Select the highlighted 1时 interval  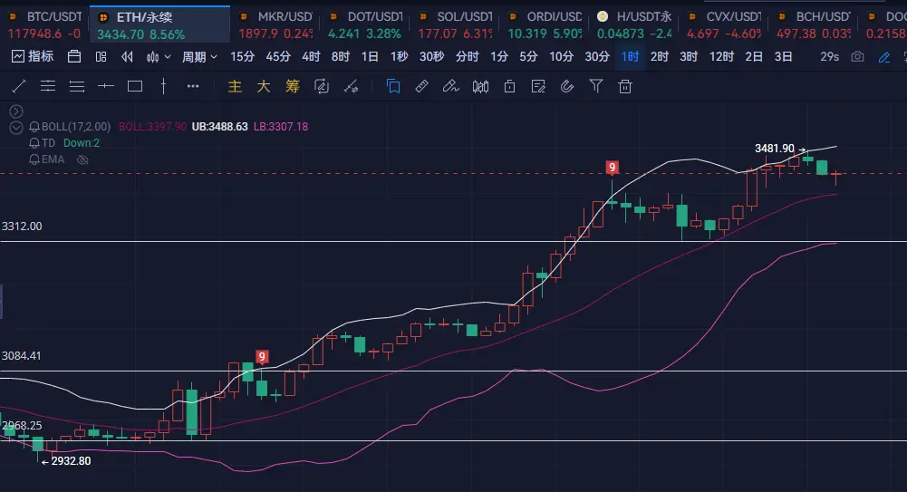coord(630,57)
